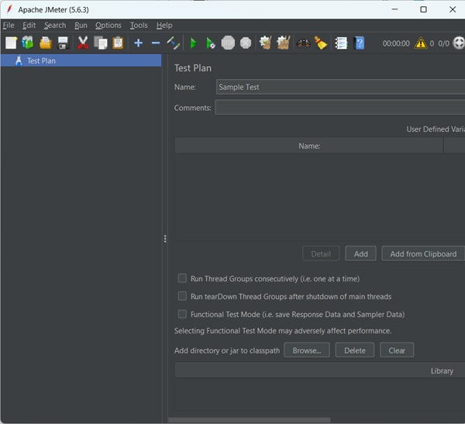Enable Functional Test Mode checkbox
The width and height of the screenshot is (465, 424).
tap(182, 314)
